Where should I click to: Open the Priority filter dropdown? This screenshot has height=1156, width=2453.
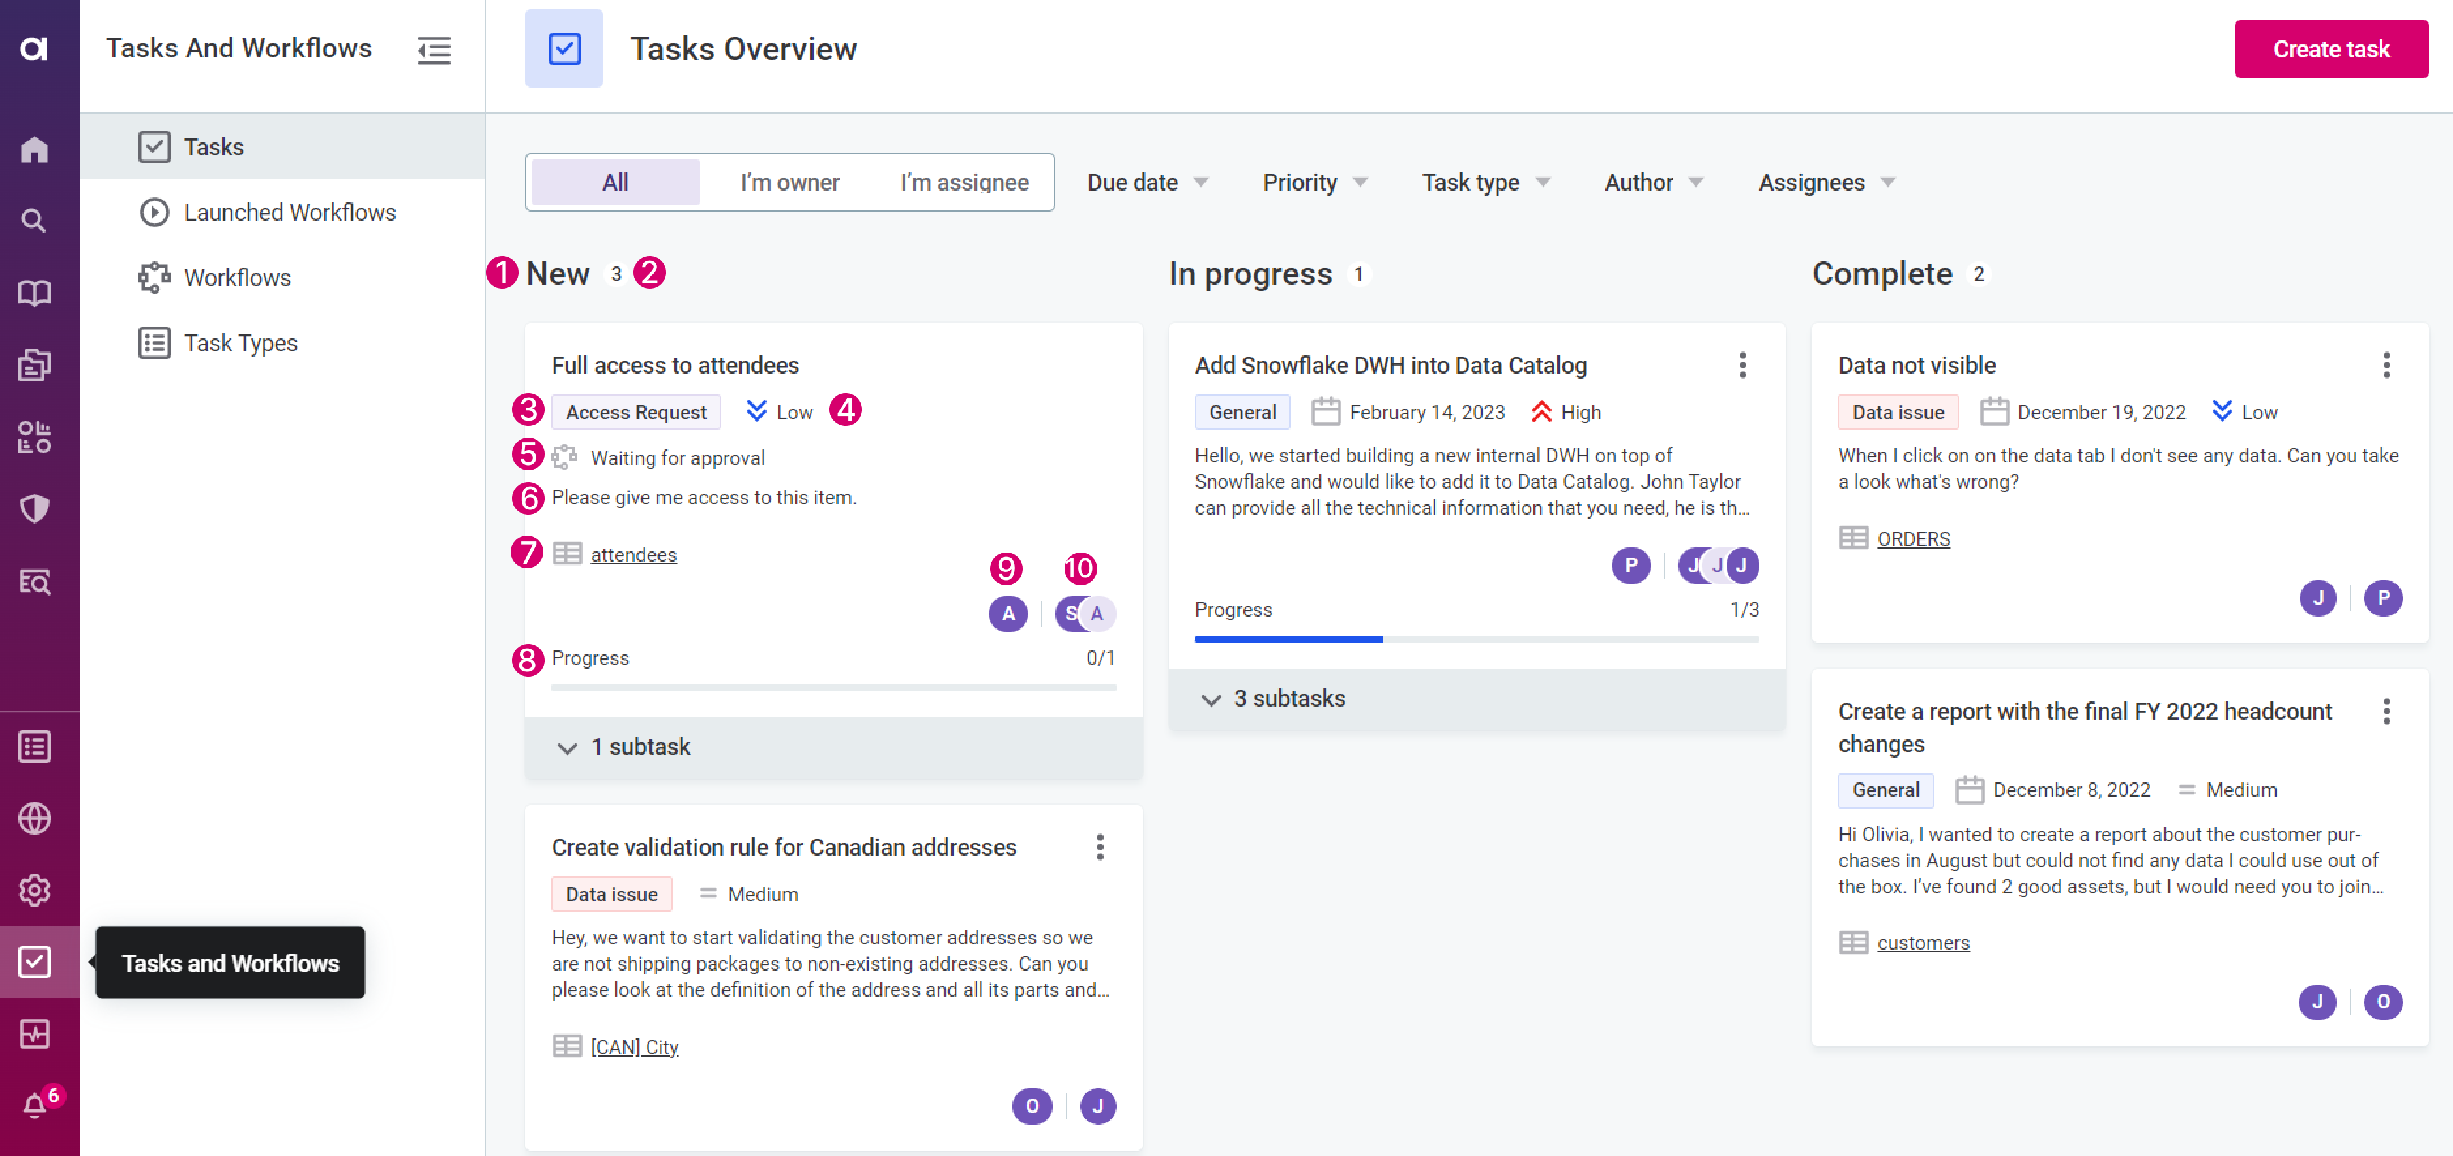tap(1314, 182)
